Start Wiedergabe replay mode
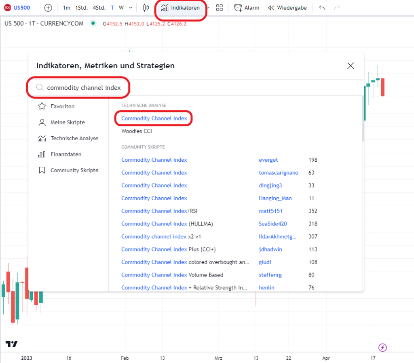Image resolution: width=414 pixels, height=363 pixels. [x=287, y=8]
